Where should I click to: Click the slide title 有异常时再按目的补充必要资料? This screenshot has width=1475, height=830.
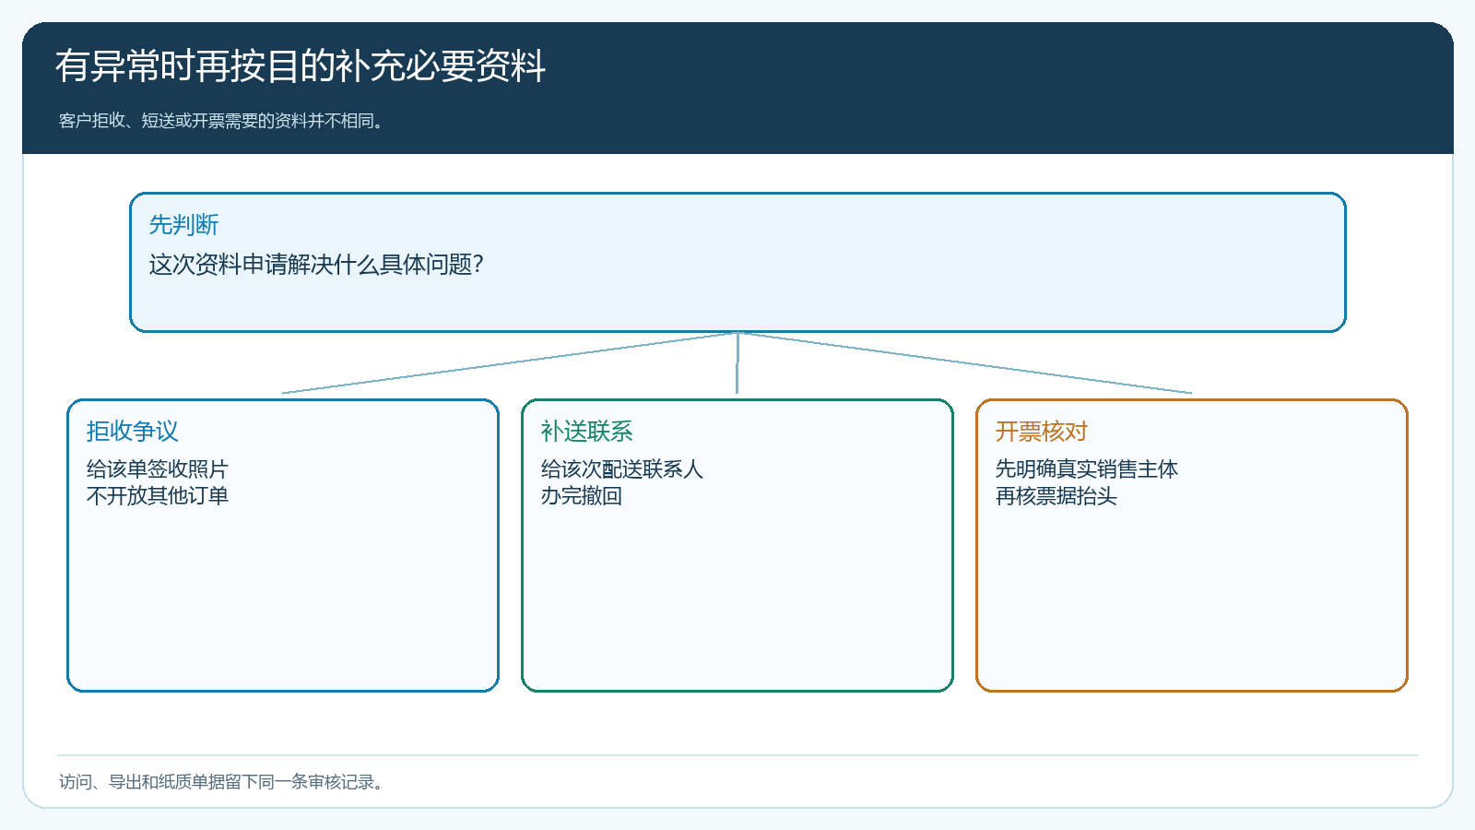301,66
